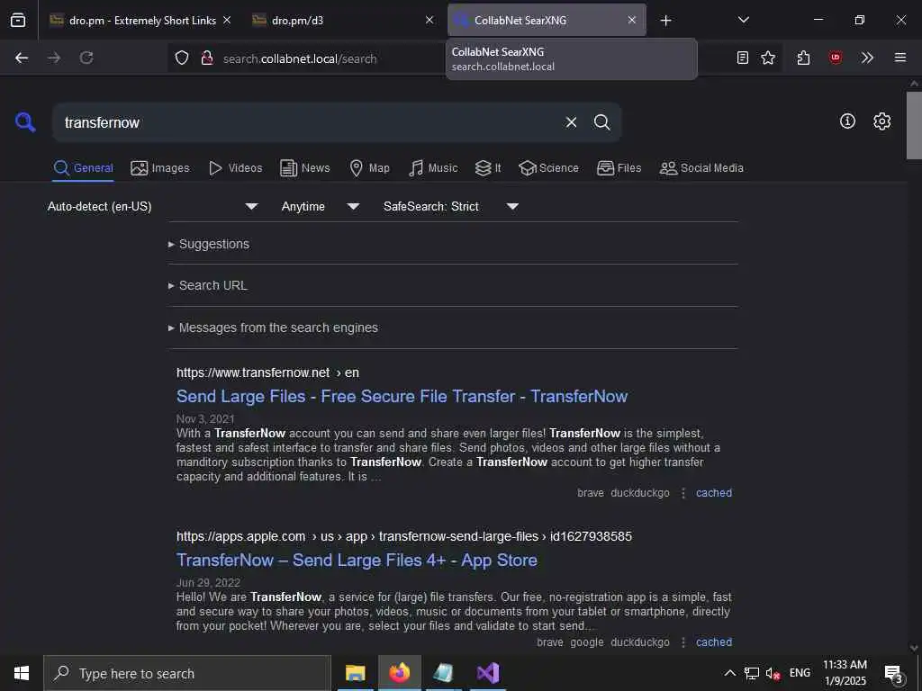
Task: Click the transfernow search input field
Action: click(x=309, y=122)
